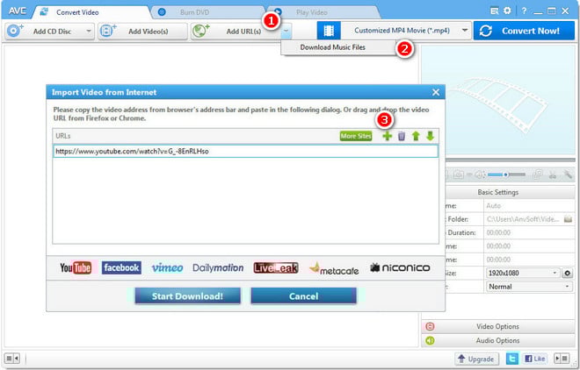580x370 pixels.
Task: Open video size settings gear icon
Action: coord(569,273)
